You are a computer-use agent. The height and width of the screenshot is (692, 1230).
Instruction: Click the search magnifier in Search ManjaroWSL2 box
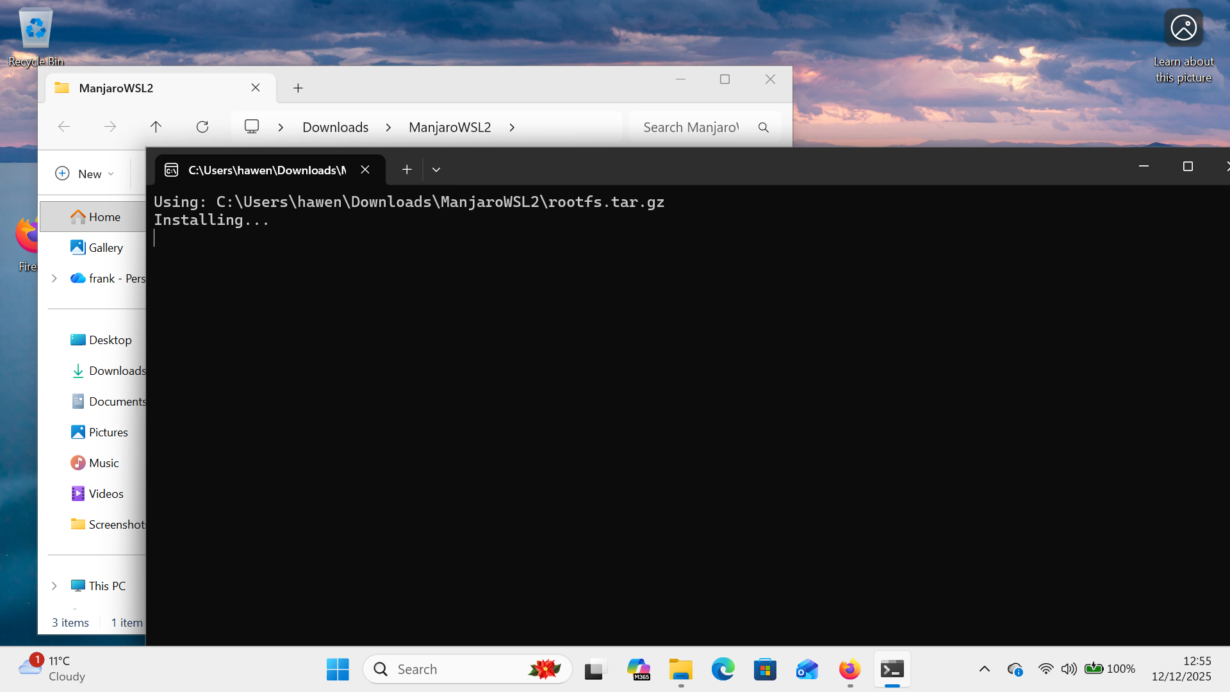763,127
